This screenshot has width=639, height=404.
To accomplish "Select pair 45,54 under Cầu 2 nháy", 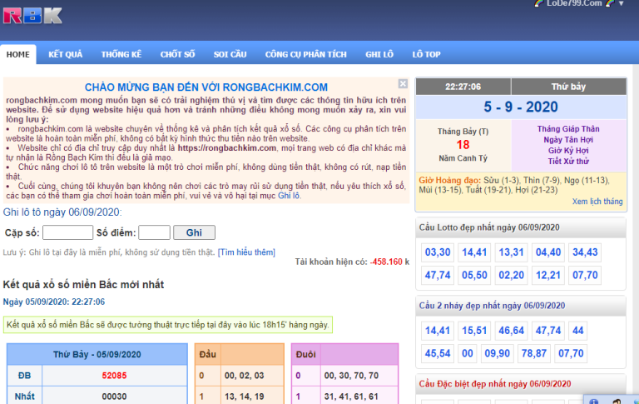I will click(x=438, y=353).
